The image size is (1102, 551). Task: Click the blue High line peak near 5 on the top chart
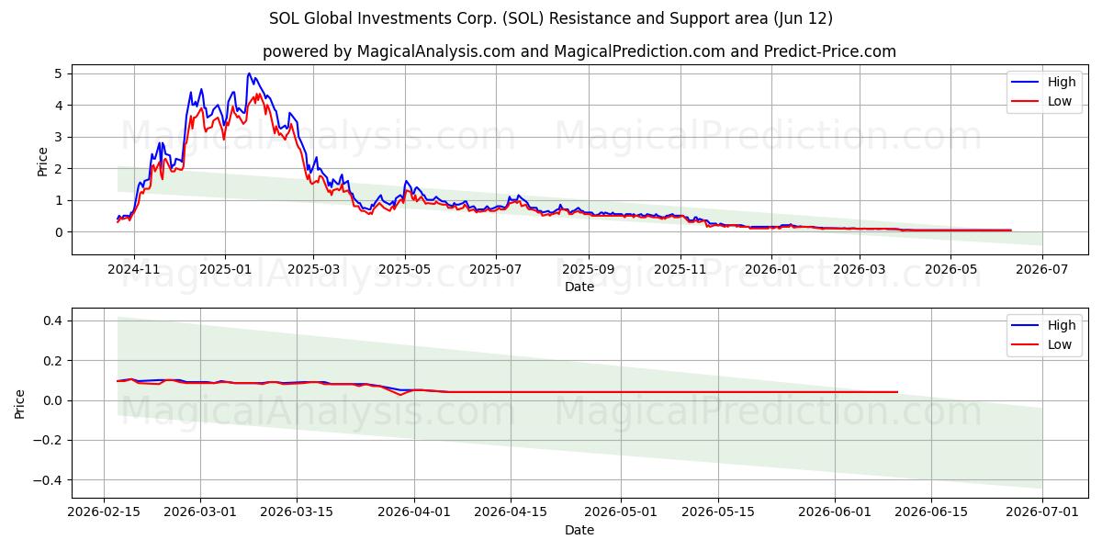[x=249, y=73]
